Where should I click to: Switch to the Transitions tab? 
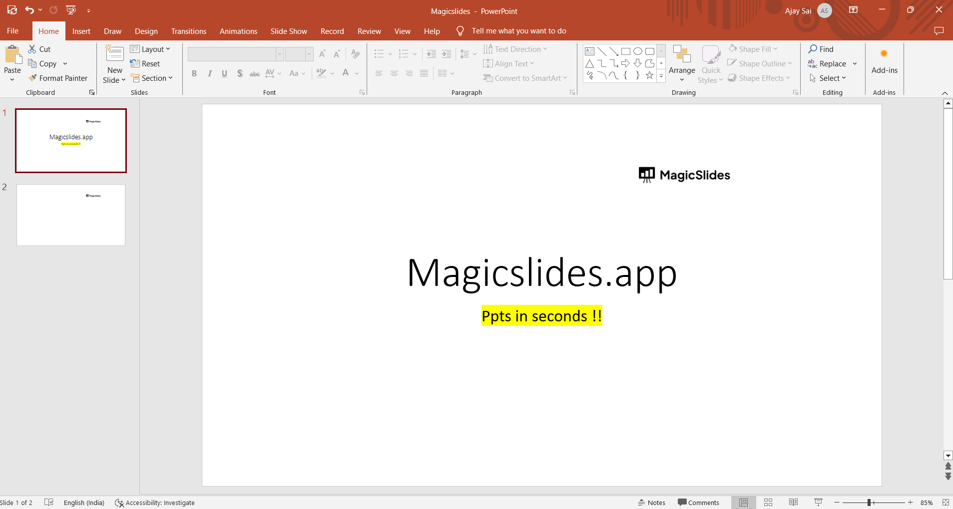point(188,31)
